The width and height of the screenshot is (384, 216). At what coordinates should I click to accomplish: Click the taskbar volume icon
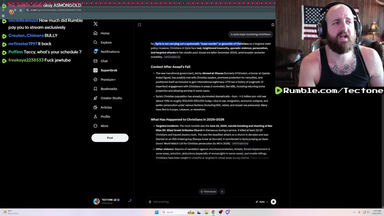(368, 212)
